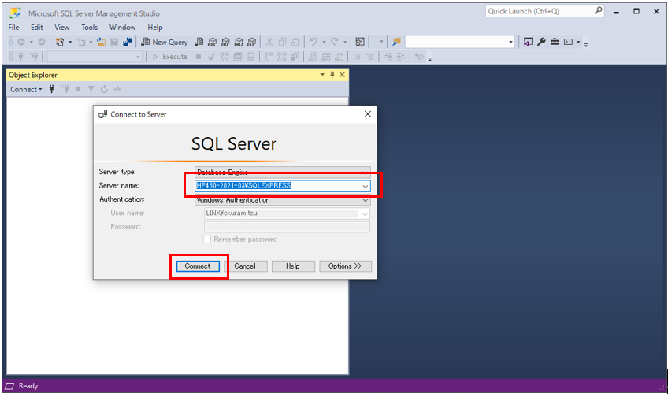Click the Database Engine Query icon

(199, 42)
